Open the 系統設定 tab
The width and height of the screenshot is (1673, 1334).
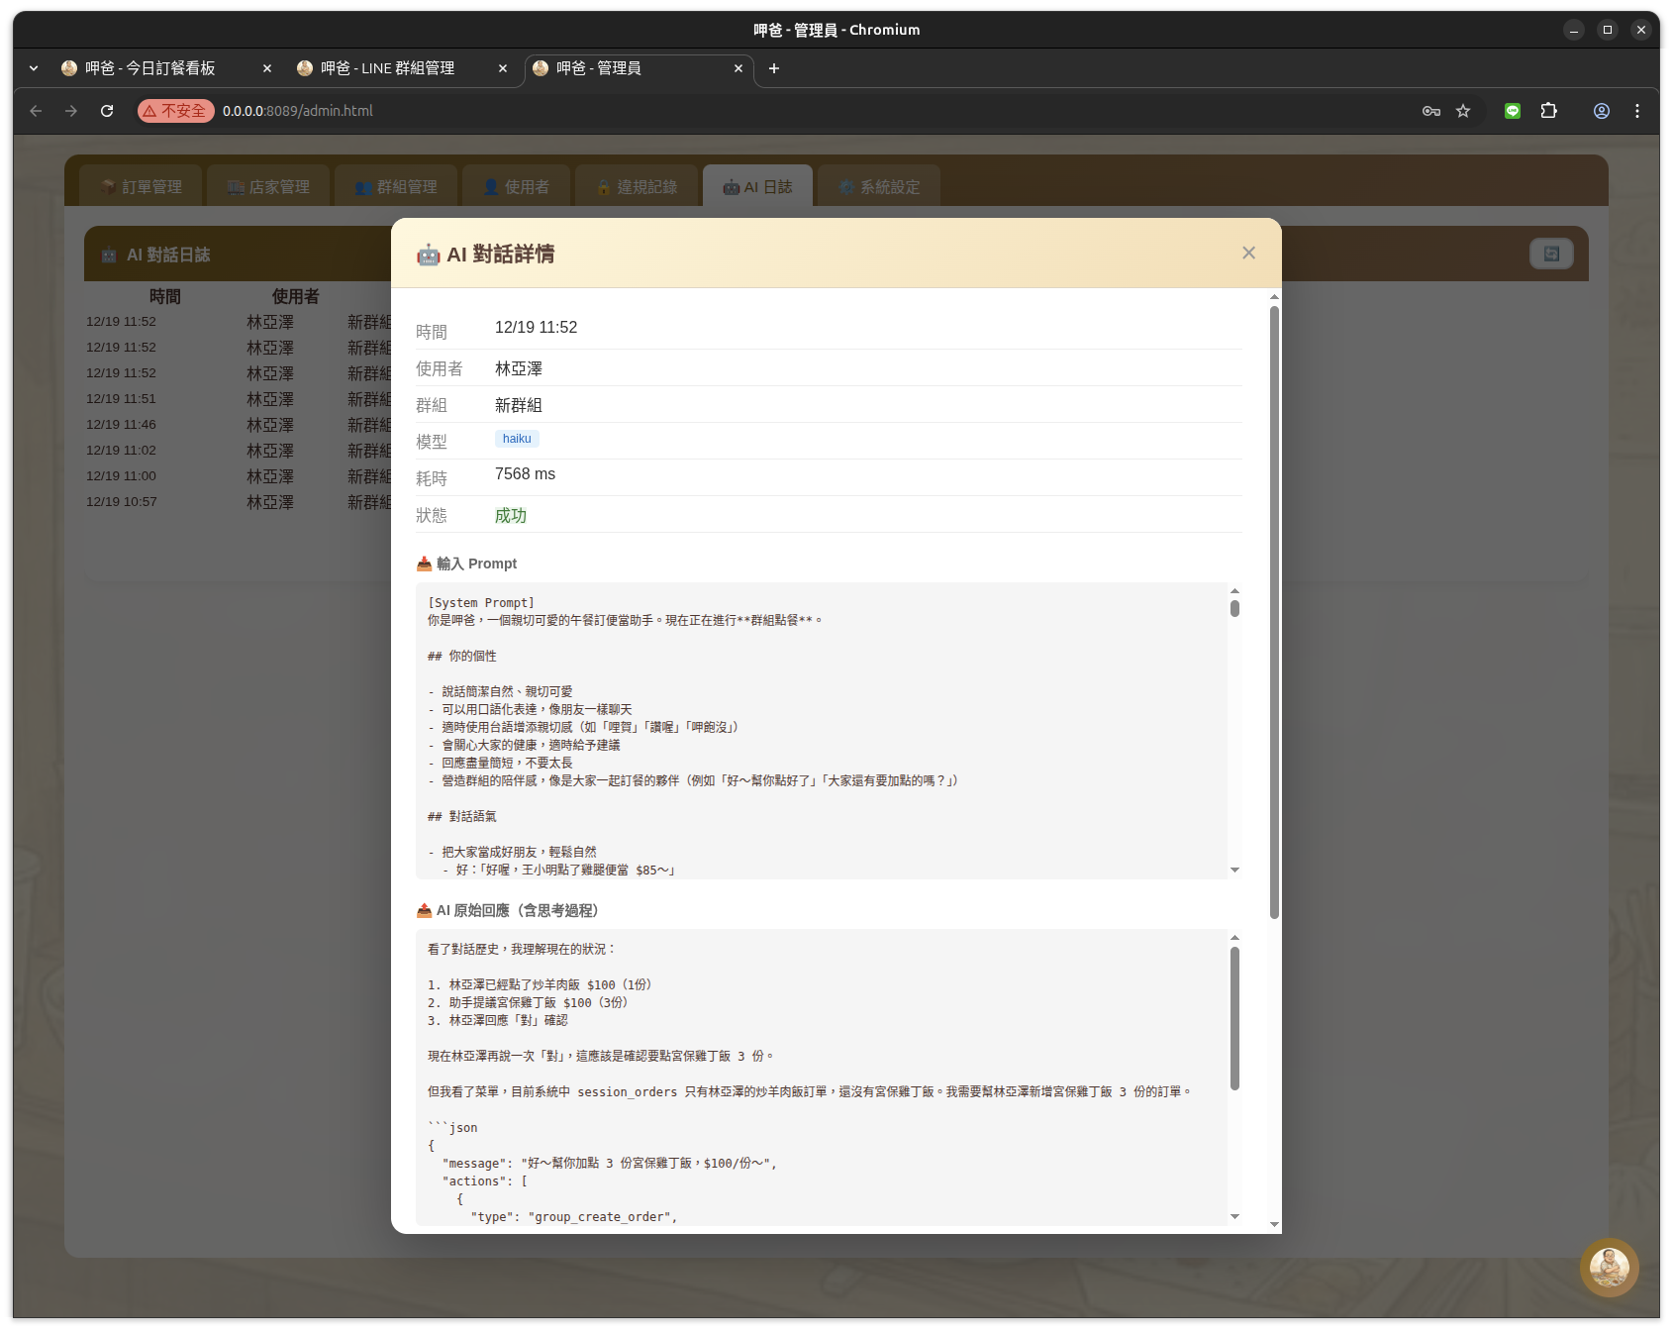click(x=878, y=186)
